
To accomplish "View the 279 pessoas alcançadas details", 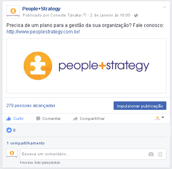I will pos(31,105).
